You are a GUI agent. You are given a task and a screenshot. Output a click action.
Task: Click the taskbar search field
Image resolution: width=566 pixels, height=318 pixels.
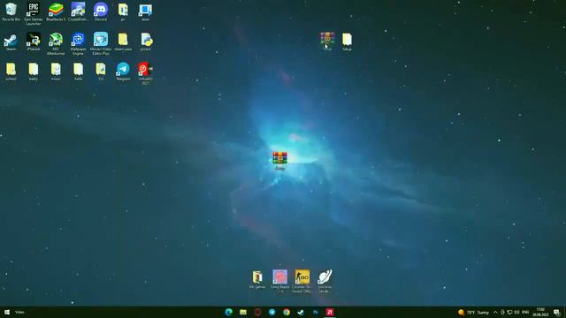[19, 312]
